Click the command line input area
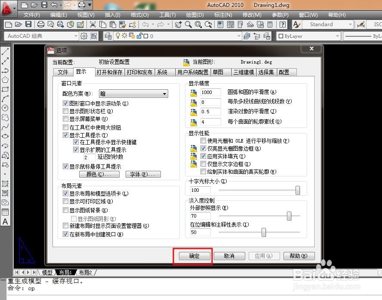 click(x=194, y=288)
